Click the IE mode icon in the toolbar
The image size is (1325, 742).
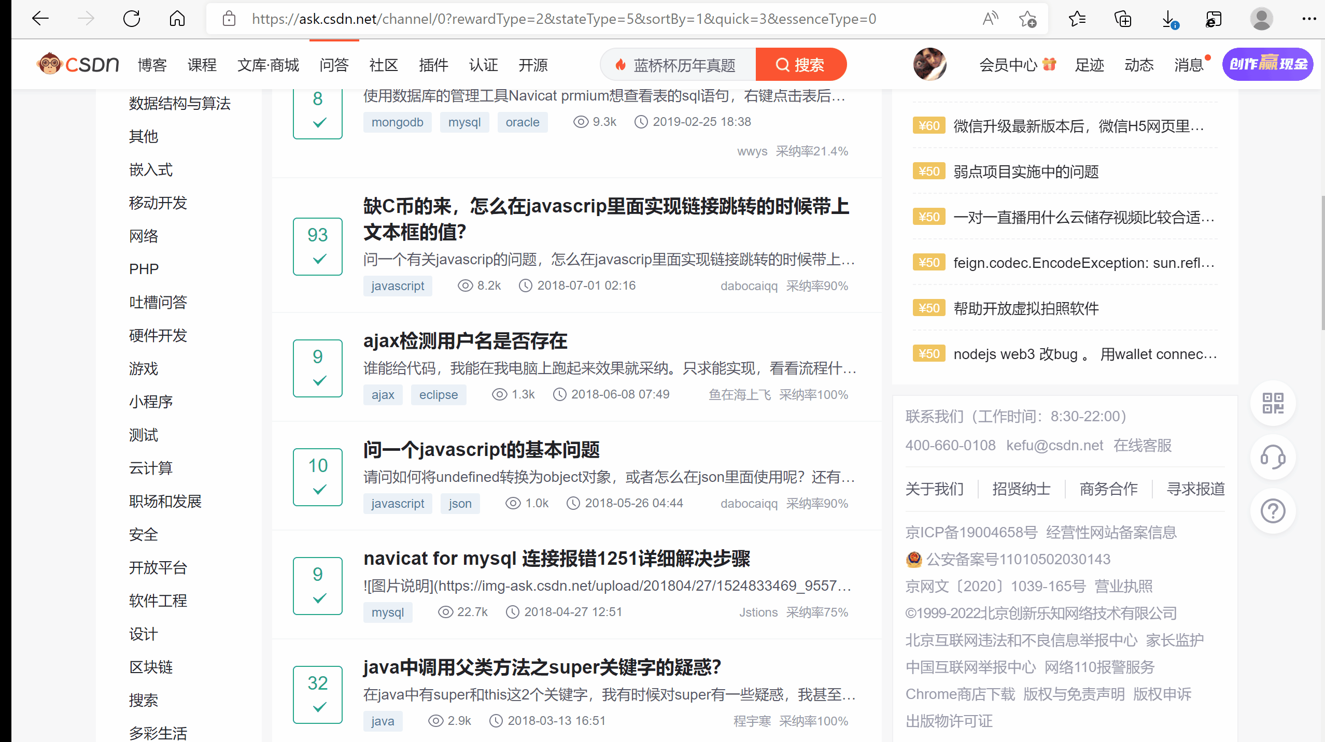[1214, 19]
